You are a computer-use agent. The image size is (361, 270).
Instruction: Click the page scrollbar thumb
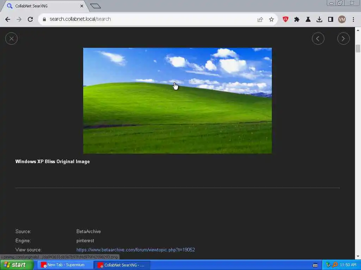(358, 49)
